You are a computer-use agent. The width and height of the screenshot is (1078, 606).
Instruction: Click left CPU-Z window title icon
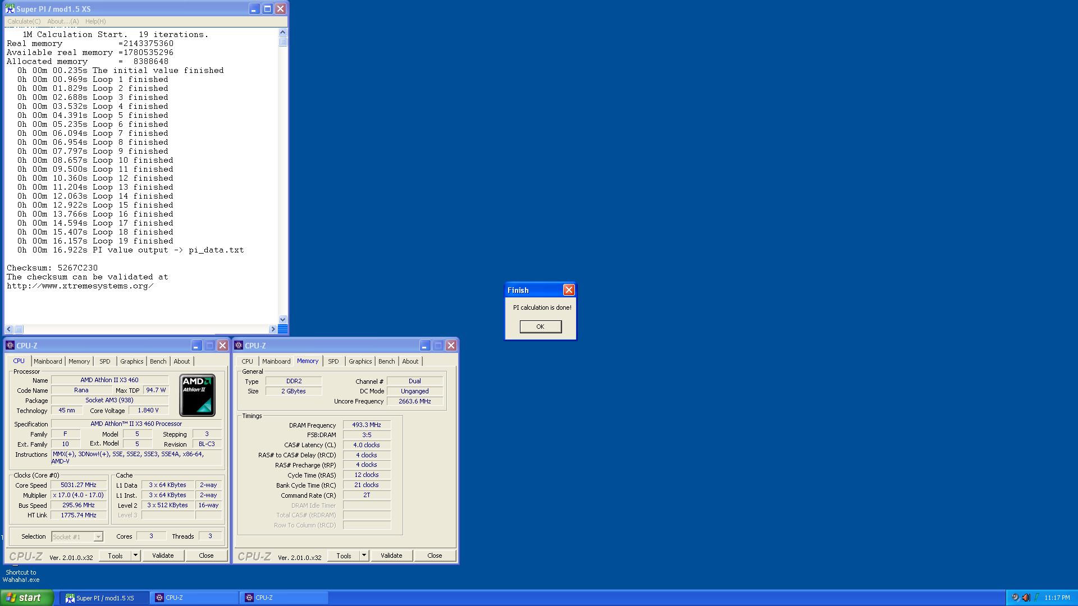click(10, 345)
